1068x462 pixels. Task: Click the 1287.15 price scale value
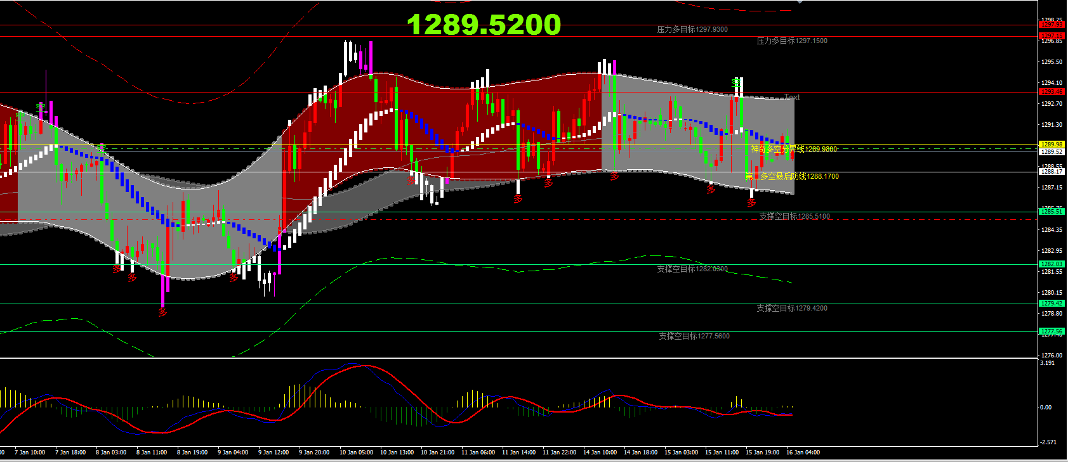[1052, 188]
